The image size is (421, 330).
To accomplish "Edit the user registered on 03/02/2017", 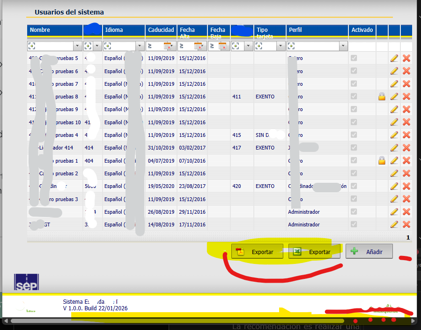I will point(394,148).
